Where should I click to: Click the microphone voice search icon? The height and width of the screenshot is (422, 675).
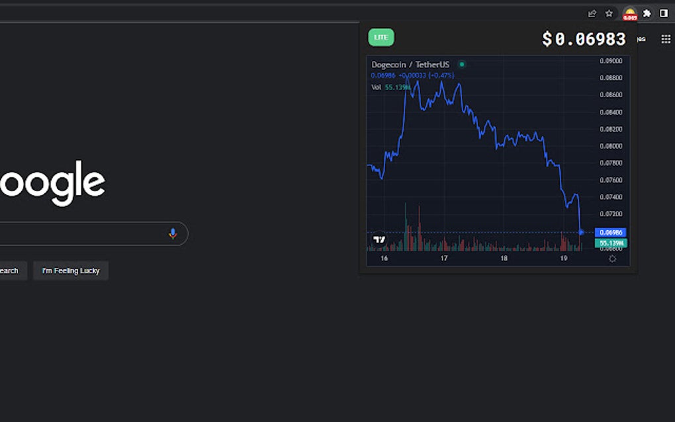tap(173, 233)
